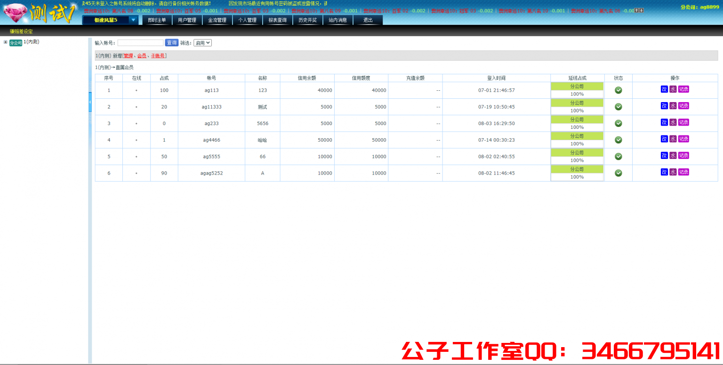The height and width of the screenshot is (365, 723).
Task: Click the 水 button for ag11333
Action: (x=673, y=106)
